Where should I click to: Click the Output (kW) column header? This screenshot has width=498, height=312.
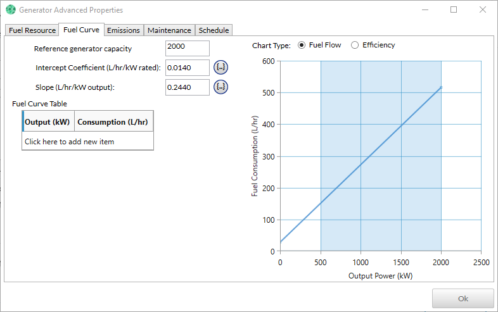(48, 122)
